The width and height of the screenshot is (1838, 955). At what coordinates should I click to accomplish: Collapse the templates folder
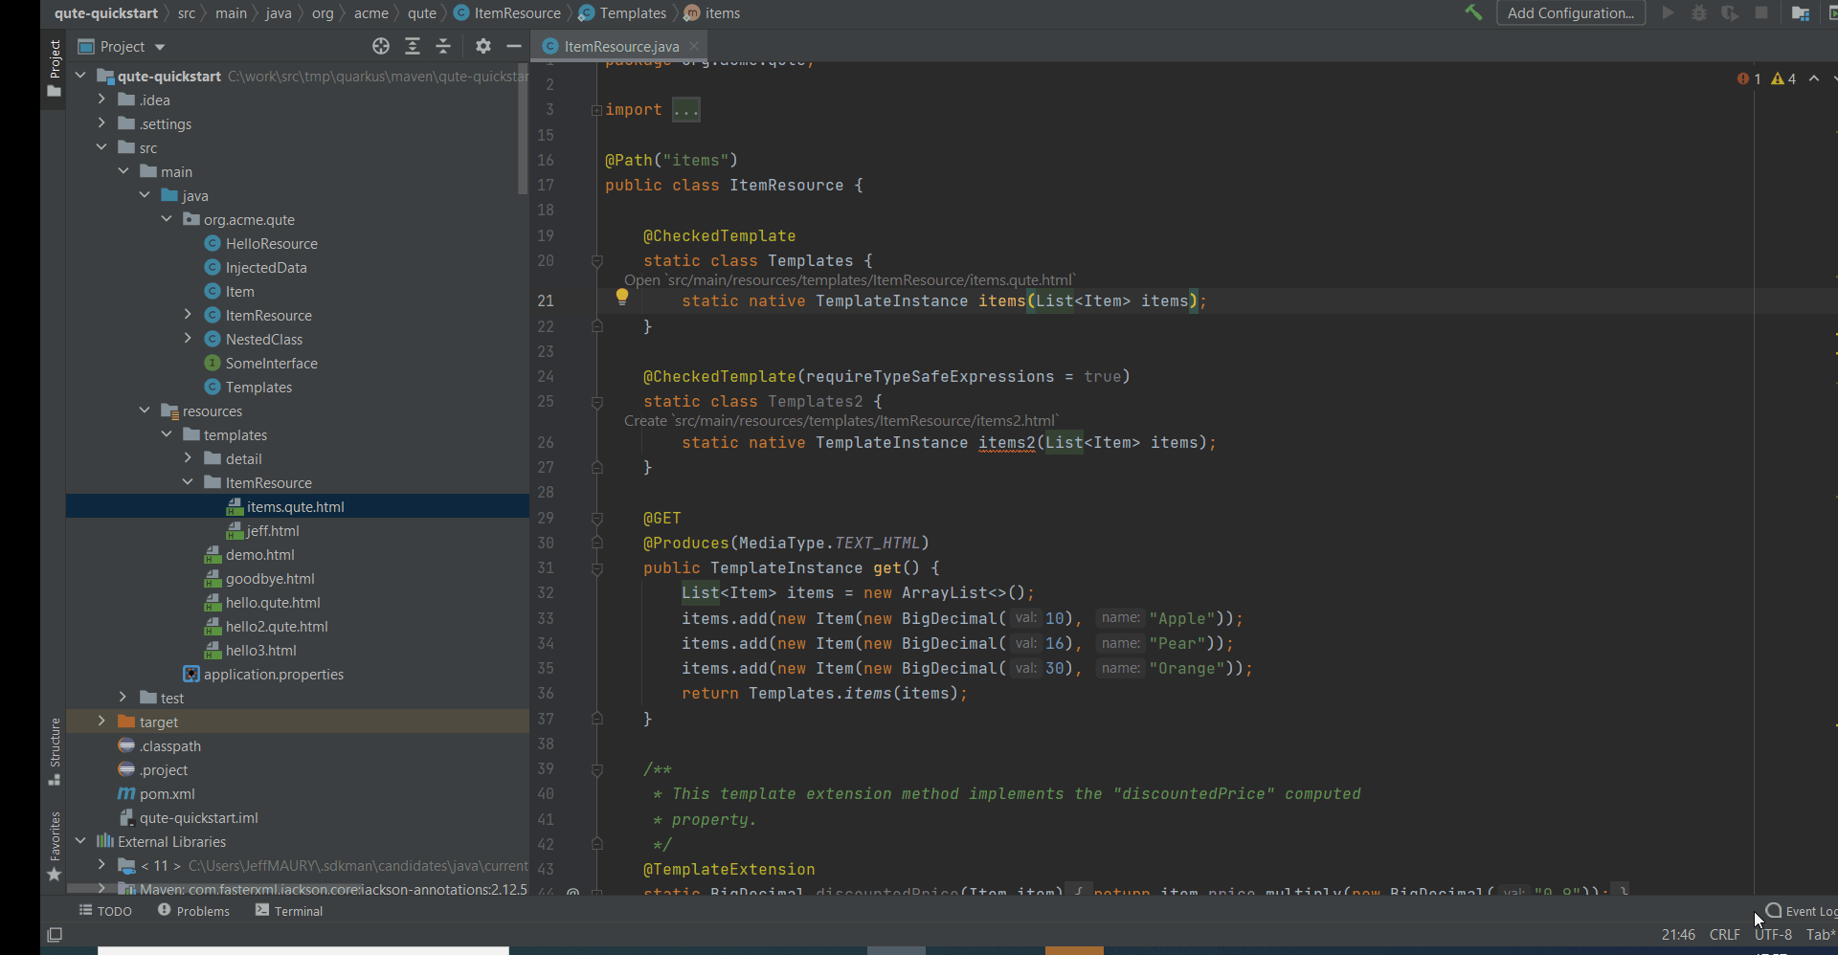point(167,434)
